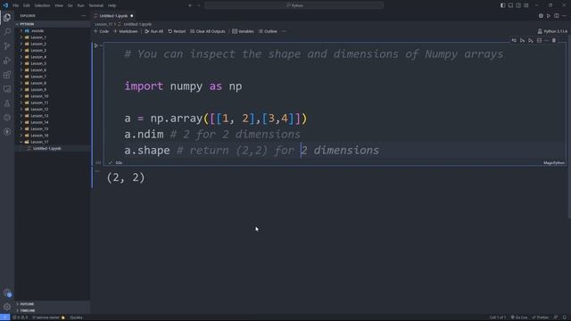Split the cell via cell toolbar icon
This screenshot has width=571, height=321.
539,40
